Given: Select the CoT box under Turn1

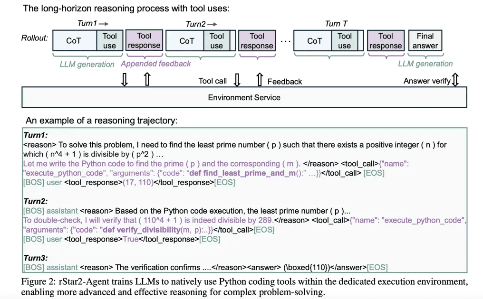Looking at the screenshot, I should 74,41.
